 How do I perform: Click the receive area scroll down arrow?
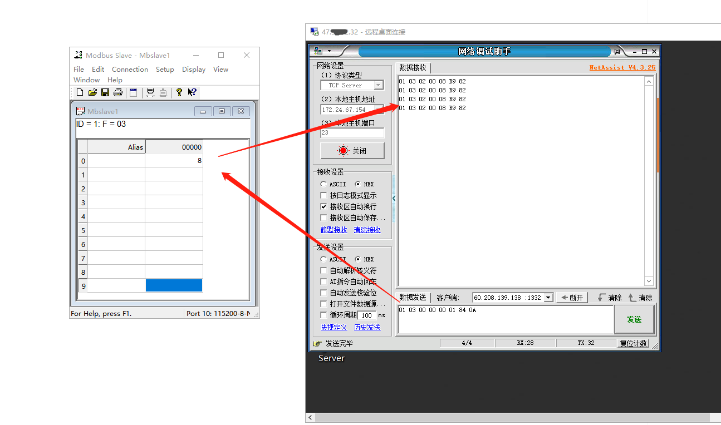point(649,281)
